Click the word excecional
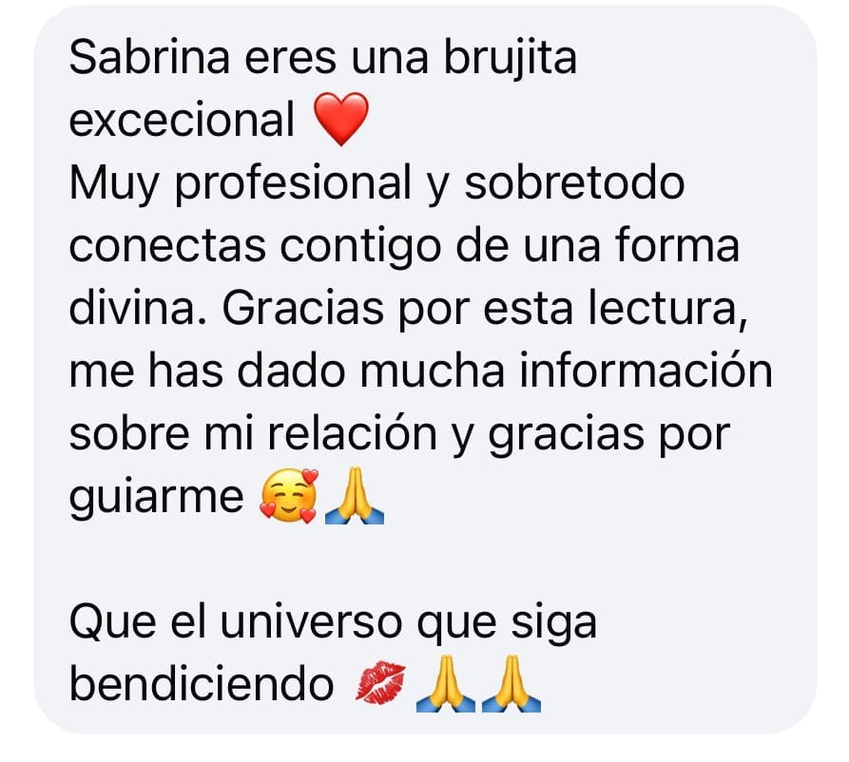The width and height of the screenshot is (849, 762). 182,120
